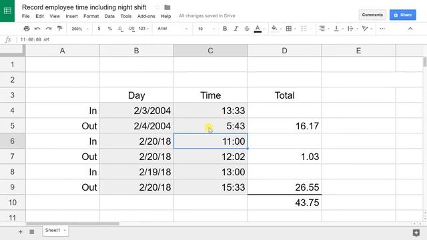Open the Google Sheets home icon

(x=7, y=11)
